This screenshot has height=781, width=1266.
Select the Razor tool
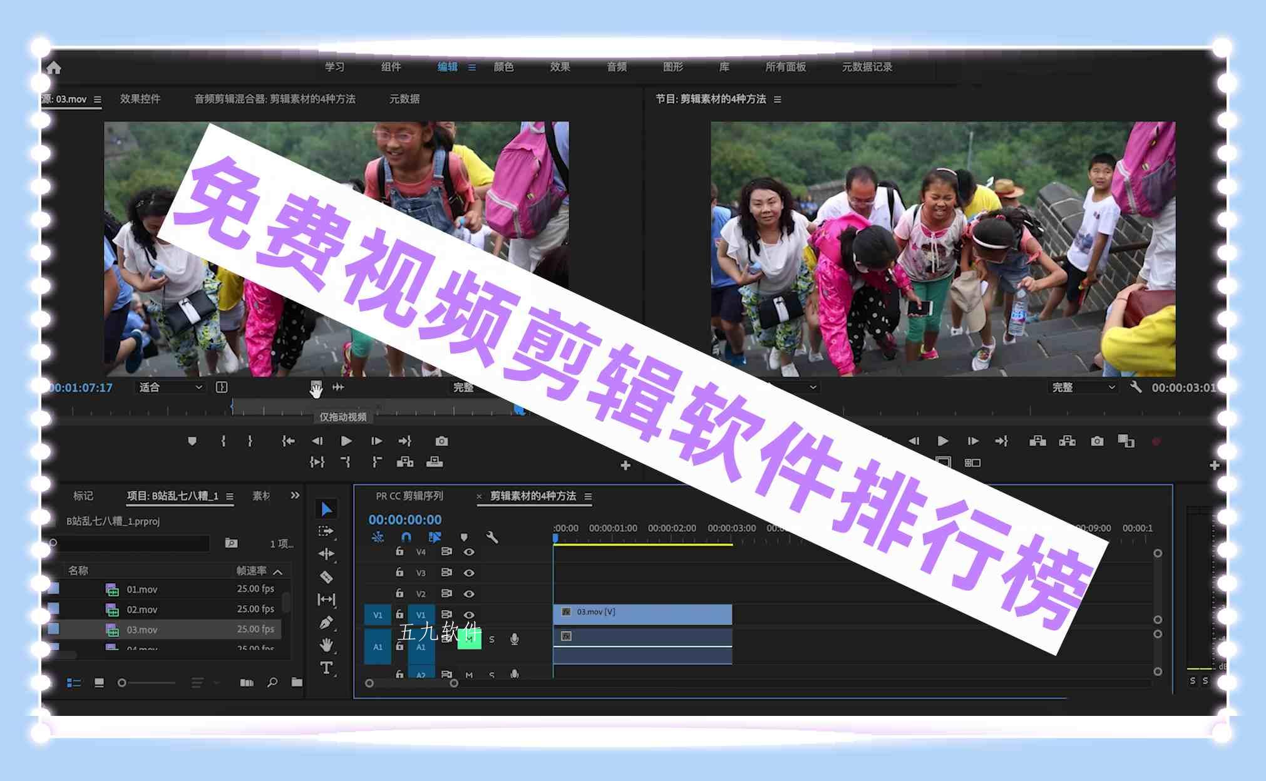click(327, 577)
